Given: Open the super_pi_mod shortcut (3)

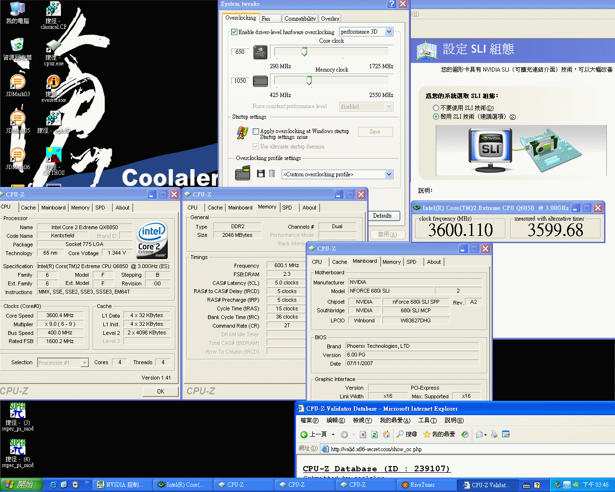Looking at the screenshot, I should click(x=18, y=417).
